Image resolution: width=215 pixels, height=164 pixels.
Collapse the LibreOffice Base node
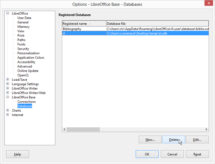[8, 97]
